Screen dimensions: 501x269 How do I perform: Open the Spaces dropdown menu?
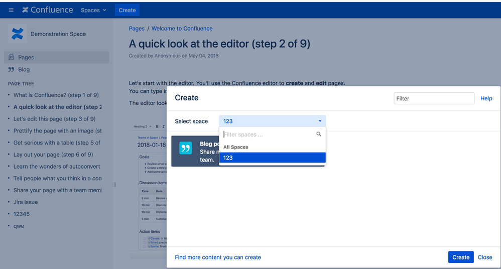93,10
